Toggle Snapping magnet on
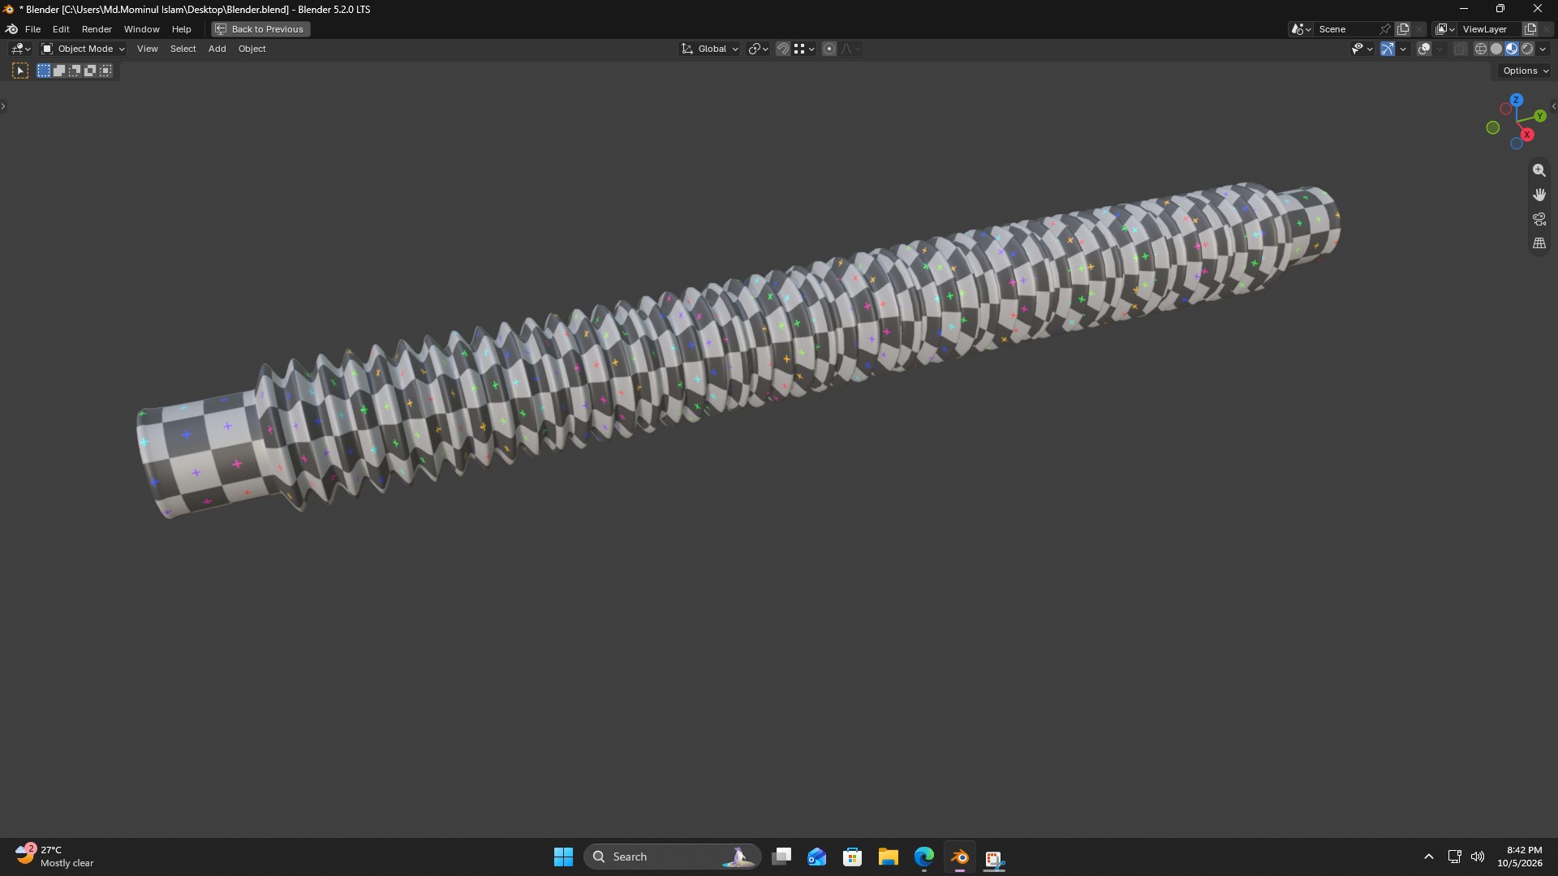This screenshot has width=1558, height=876. tap(782, 49)
